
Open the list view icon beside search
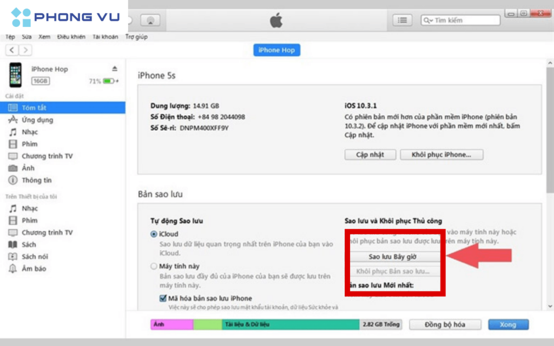[x=403, y=20]
